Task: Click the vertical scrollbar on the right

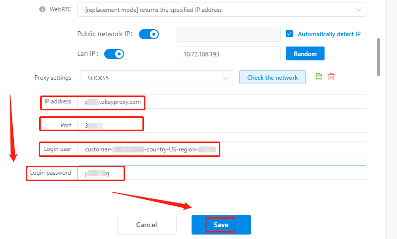Action: pos(379,57)
